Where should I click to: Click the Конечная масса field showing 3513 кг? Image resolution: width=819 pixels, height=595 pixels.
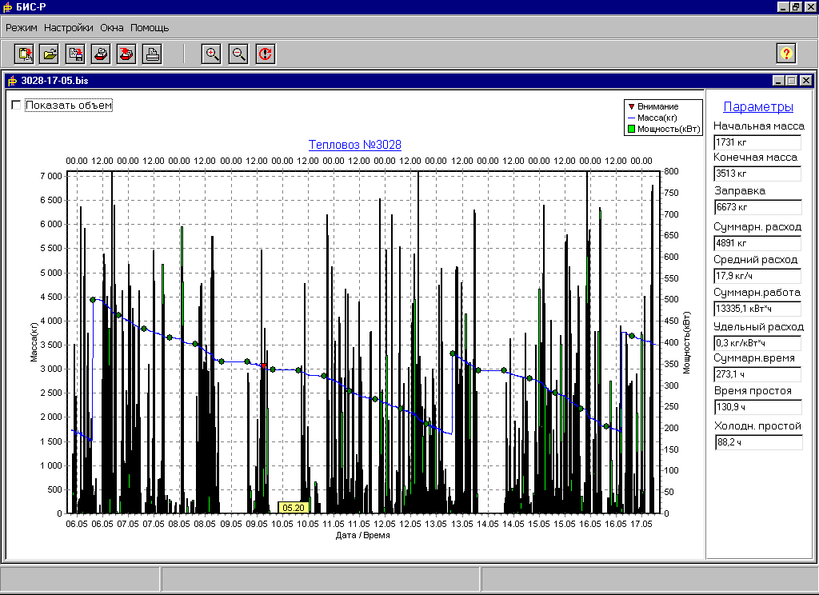[757, 174]
